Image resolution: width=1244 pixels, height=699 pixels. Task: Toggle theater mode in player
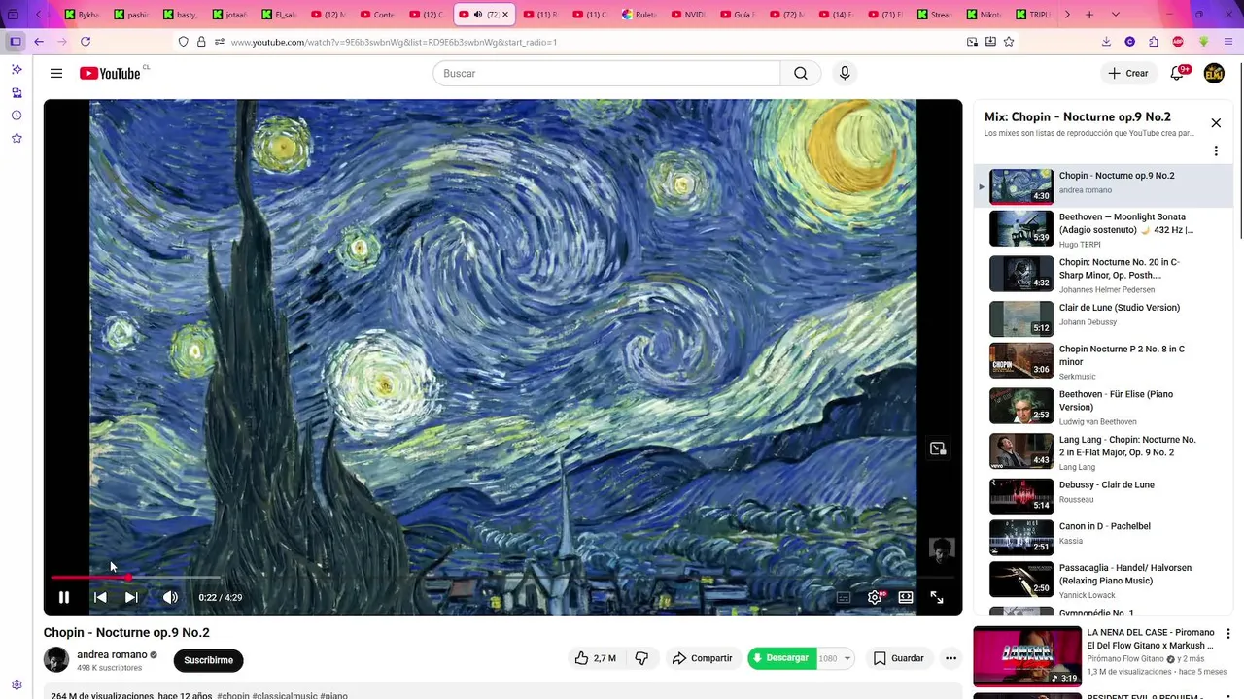pos(906,597)
